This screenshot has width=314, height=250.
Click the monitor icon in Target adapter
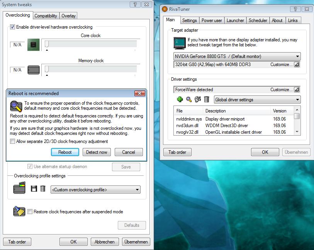pos(180,43)
